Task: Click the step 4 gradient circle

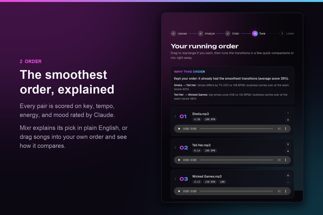Action: click(255, 34)
